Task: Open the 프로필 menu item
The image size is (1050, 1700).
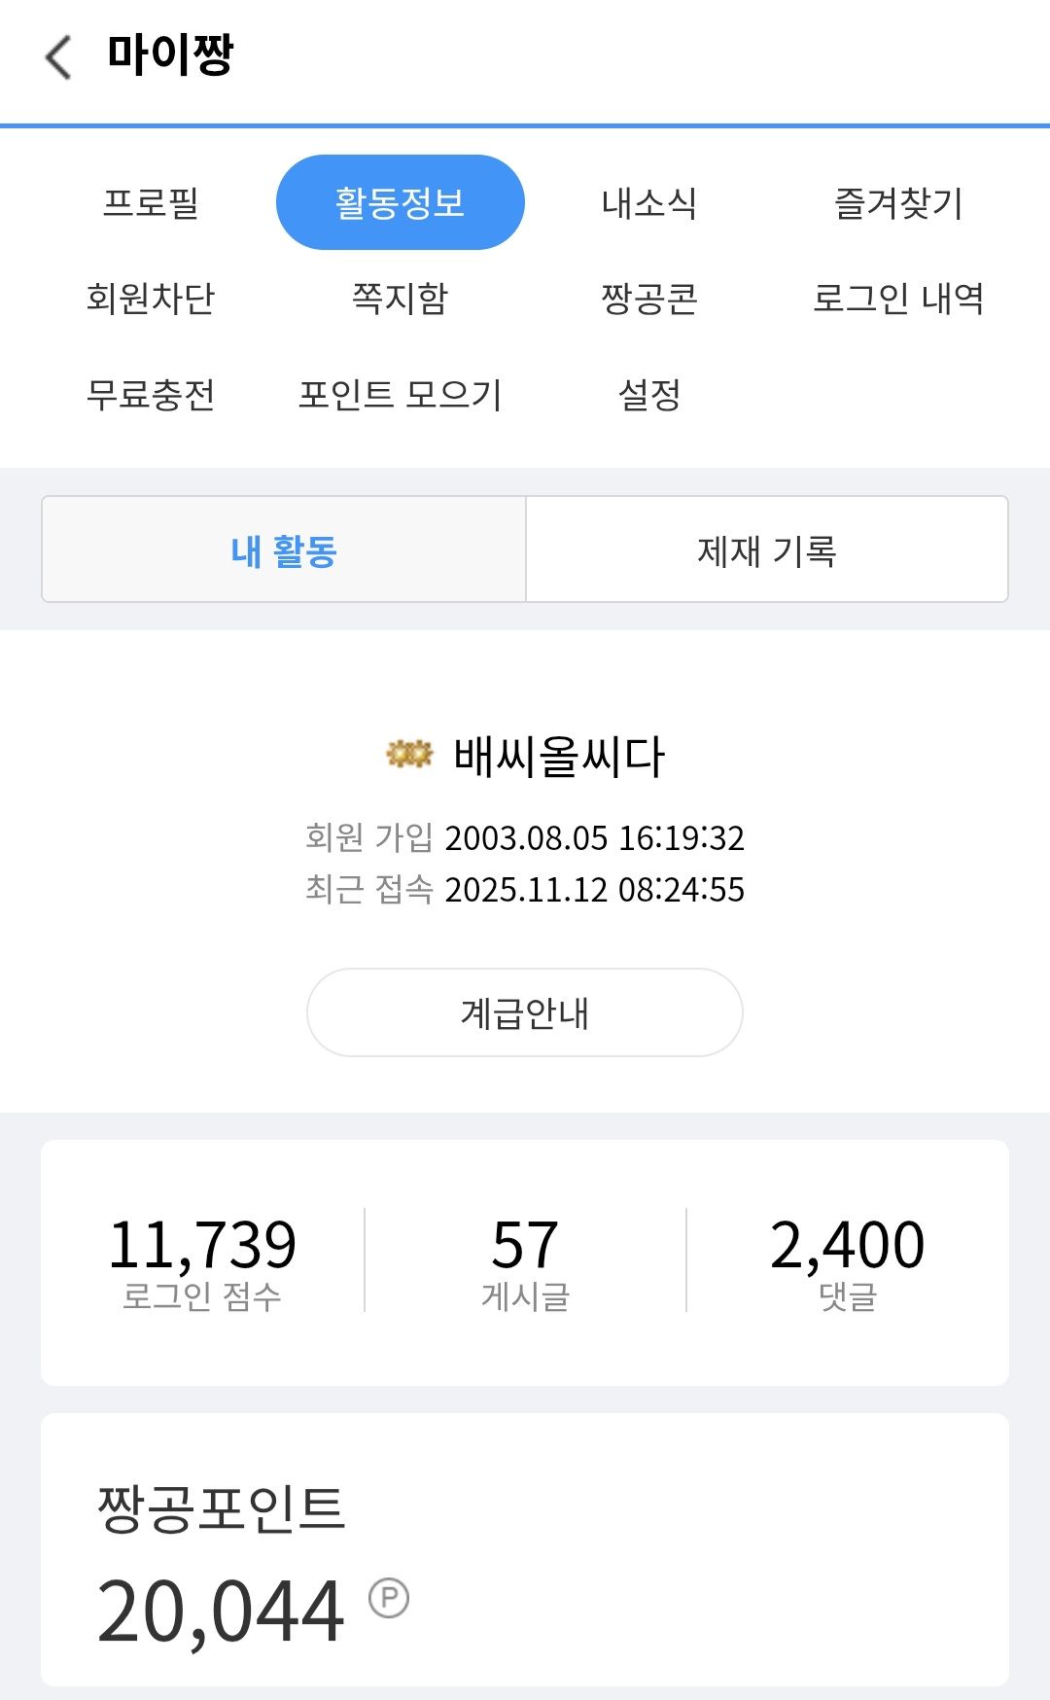Action: pos(151,203)
